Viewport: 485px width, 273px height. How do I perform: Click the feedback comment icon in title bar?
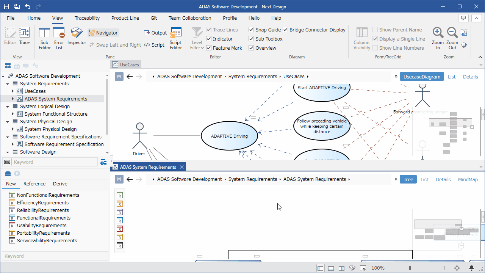pos(463,18)
